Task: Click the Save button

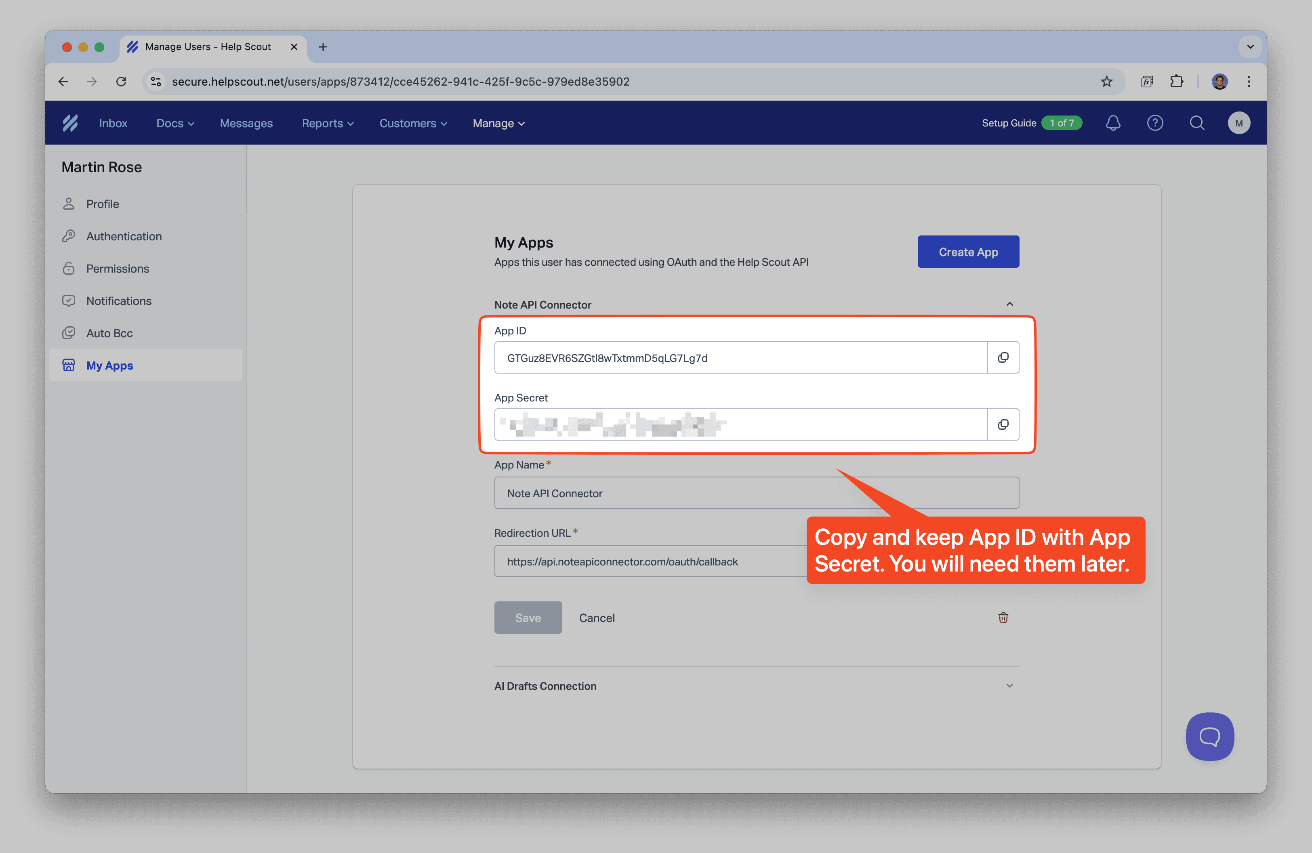Action: 528,618
